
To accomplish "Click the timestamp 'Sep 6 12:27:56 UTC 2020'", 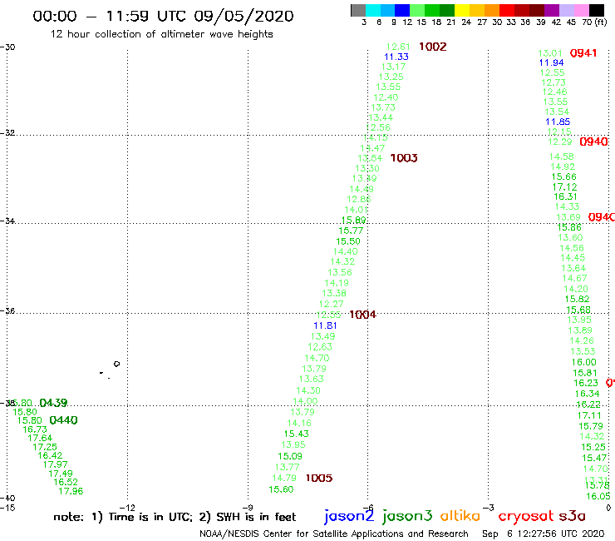I will [544, 534].
